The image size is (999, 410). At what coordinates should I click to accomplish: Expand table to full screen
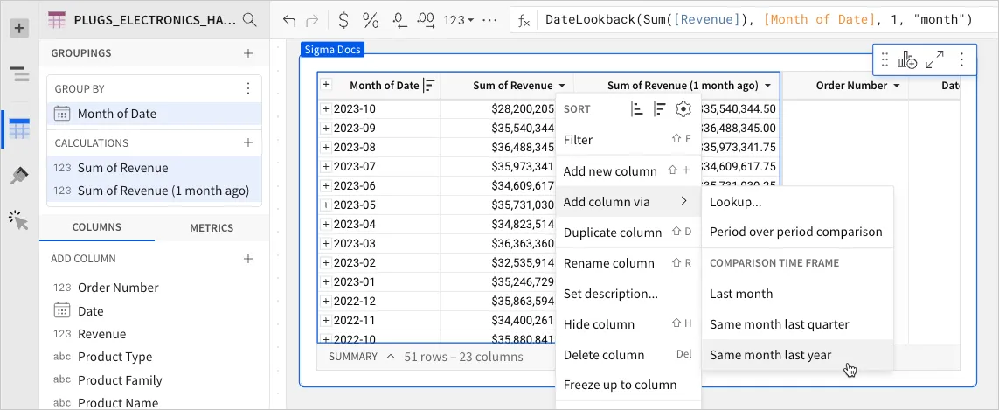coord(934,60)
